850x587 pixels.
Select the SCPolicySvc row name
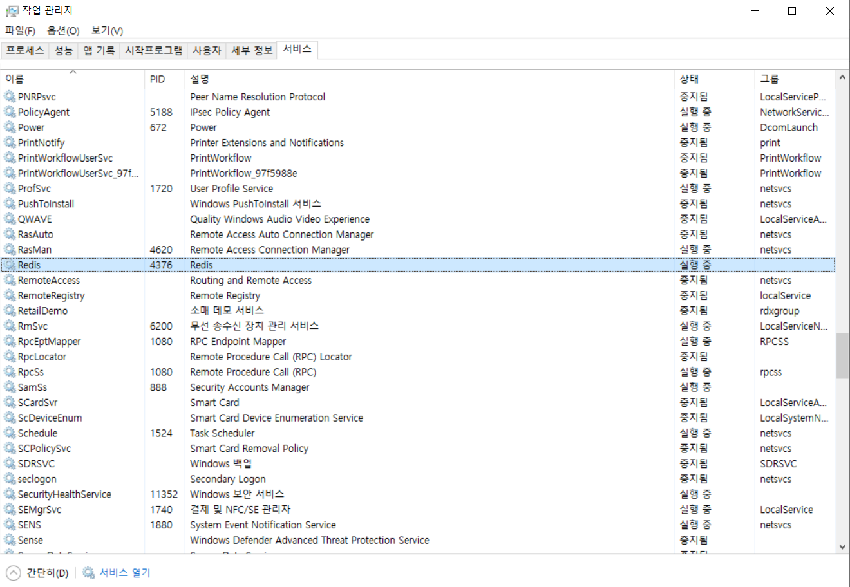click(x=44, y=449)
